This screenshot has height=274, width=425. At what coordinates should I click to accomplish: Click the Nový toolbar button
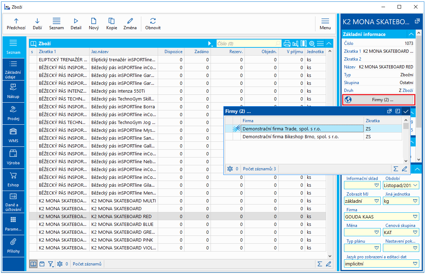tap(94, 24)
